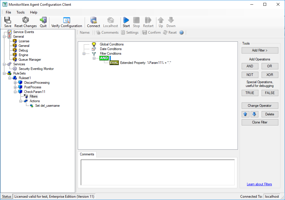Select the Global Conditions node

[112, 44]
